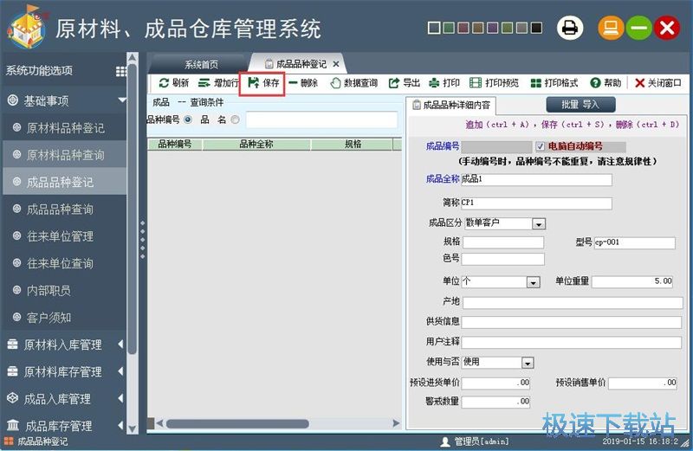Click the 成品全称 input field
The height and width of the screenshot is (451, 693).
(536, 179)
